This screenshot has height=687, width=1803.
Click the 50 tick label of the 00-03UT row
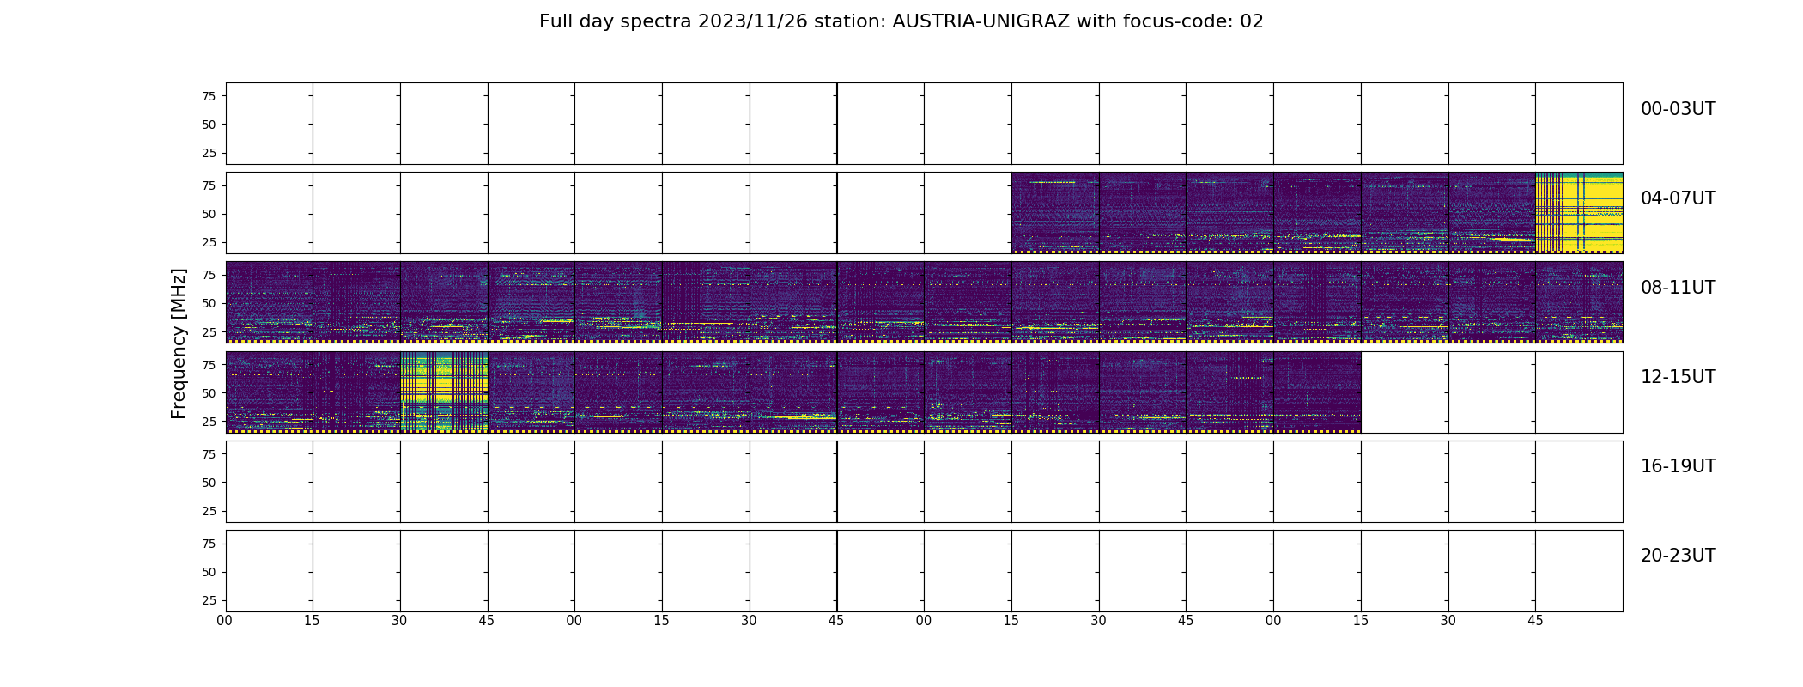coord(209,125)
